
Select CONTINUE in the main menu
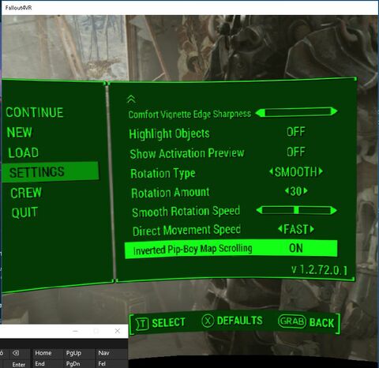coord(35,113)
